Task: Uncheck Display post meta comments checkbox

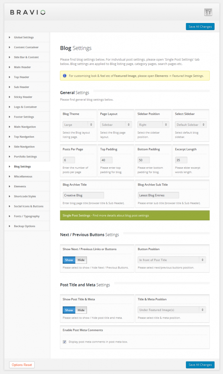Action: [x=65, y=342]
